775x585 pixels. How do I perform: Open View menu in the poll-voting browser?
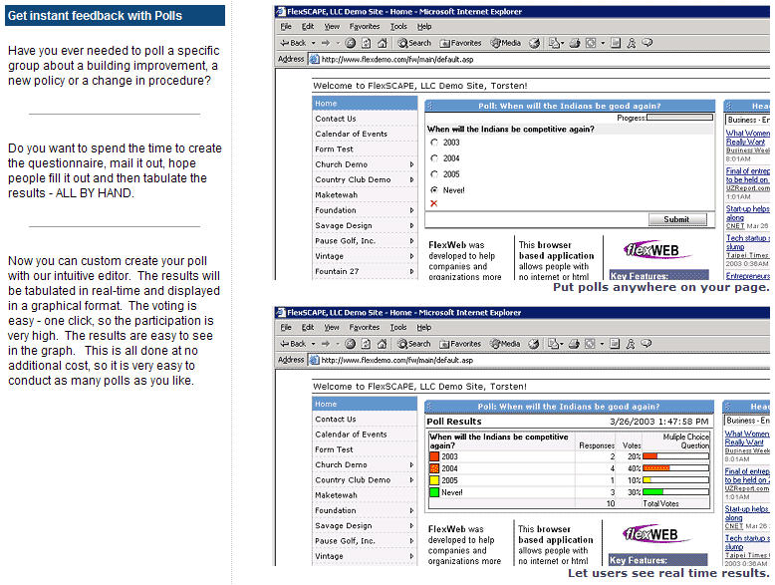pos(332,26)
